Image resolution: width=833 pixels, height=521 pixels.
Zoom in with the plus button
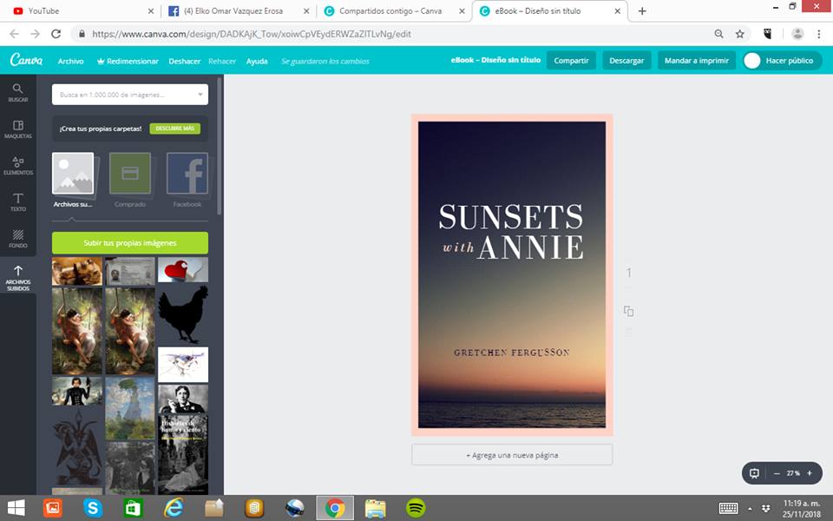[x=810, y=473]
